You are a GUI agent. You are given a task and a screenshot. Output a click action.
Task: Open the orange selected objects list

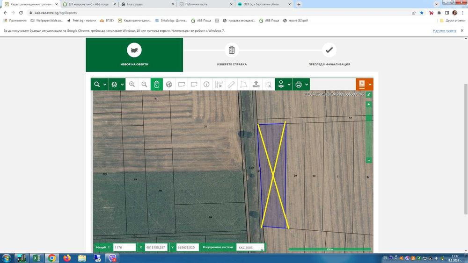(x=362, y=85)
